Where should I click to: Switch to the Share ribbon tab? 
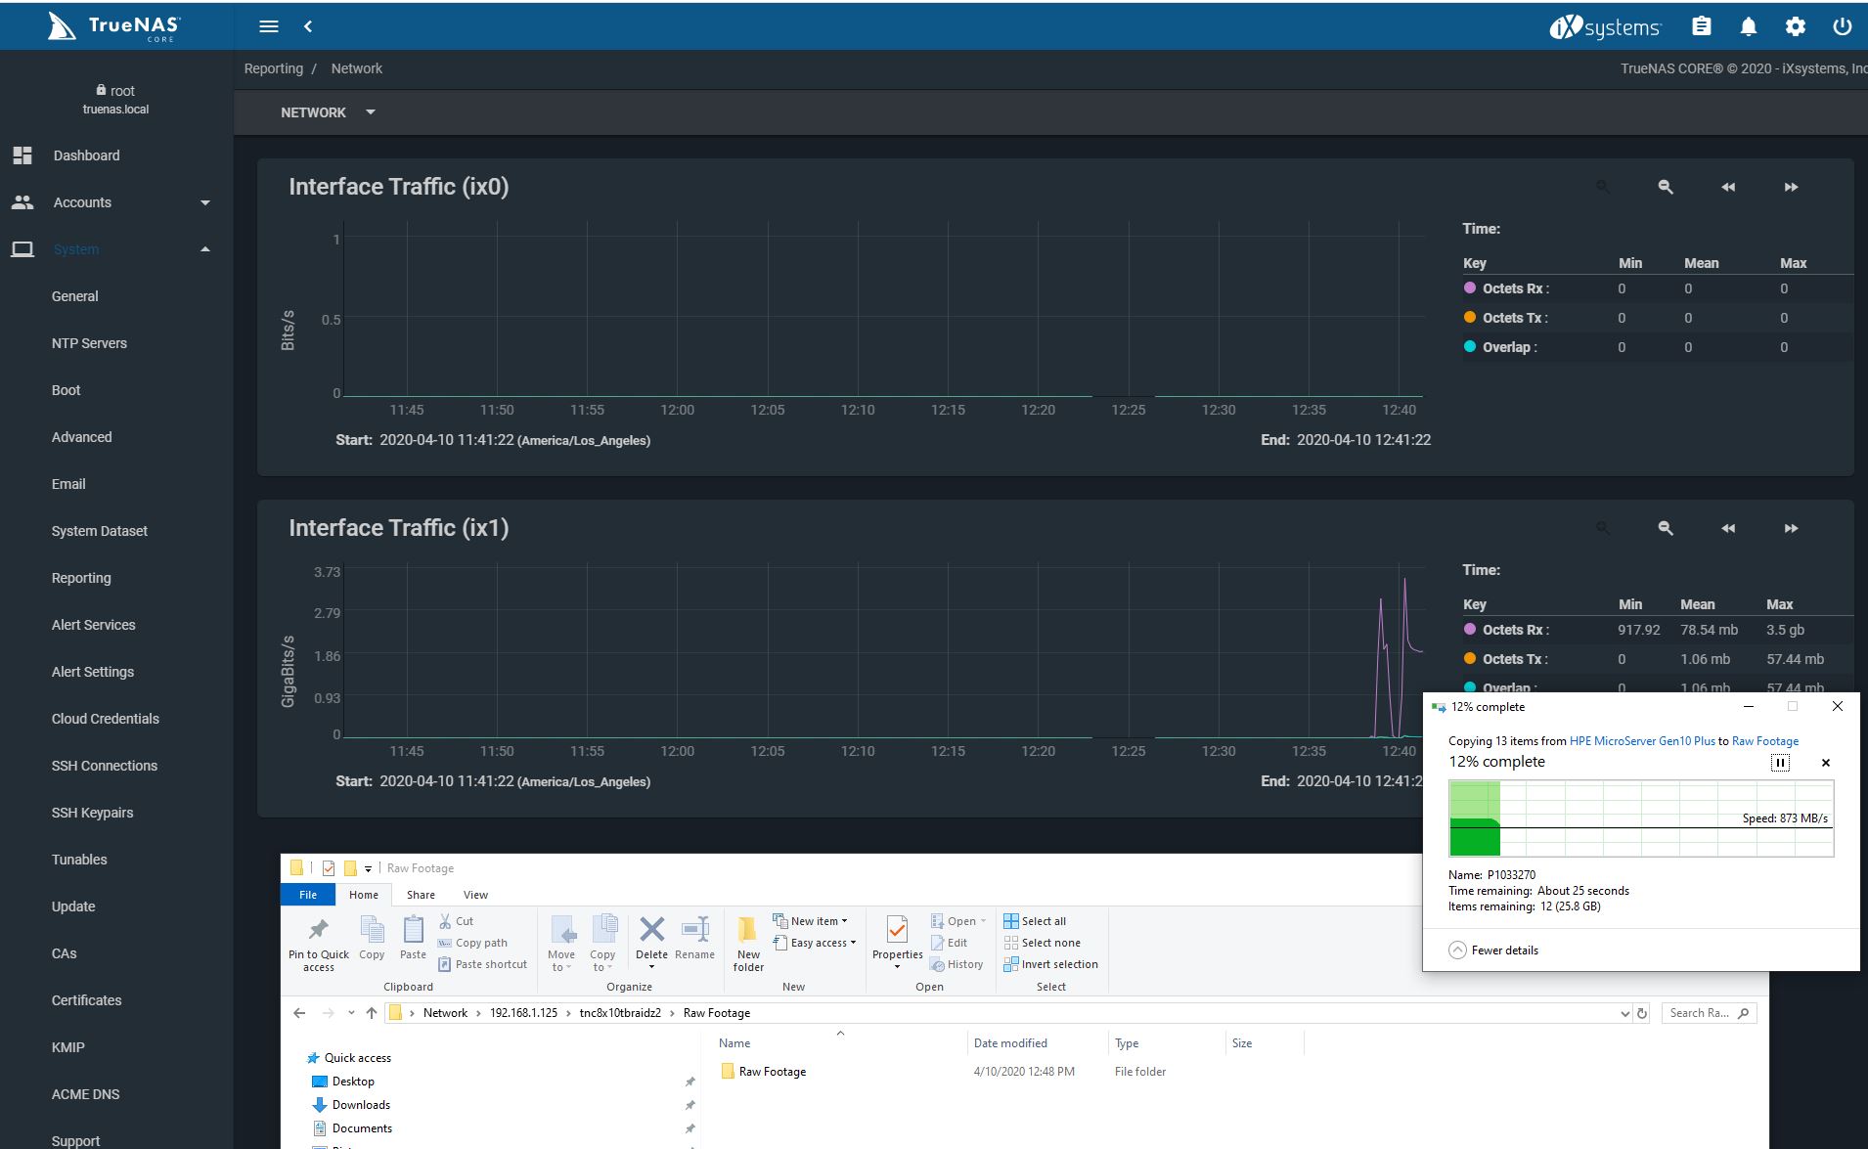(x=421, y=895)
